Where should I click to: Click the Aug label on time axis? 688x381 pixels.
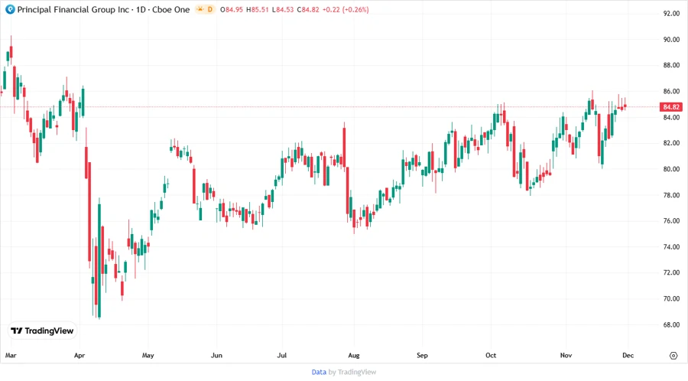point(353,356)
